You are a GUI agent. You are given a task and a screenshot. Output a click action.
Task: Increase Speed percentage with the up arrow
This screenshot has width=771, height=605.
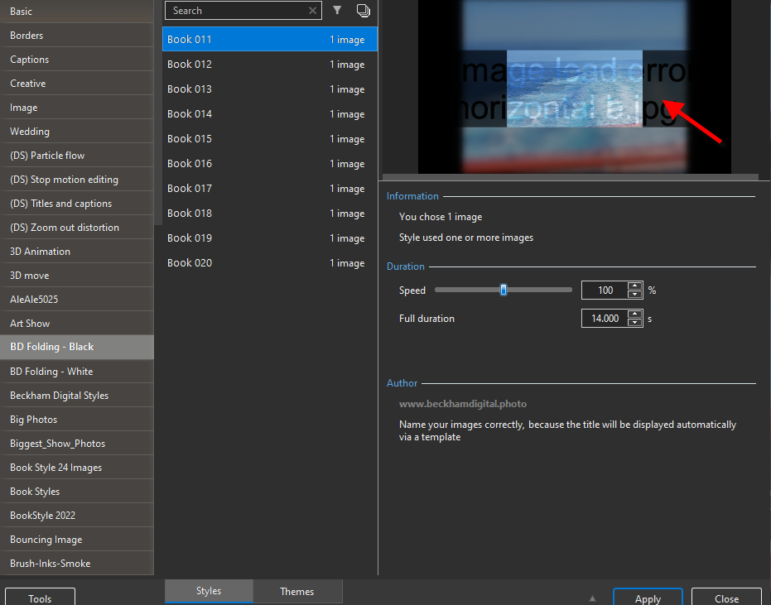pos(634,286)
